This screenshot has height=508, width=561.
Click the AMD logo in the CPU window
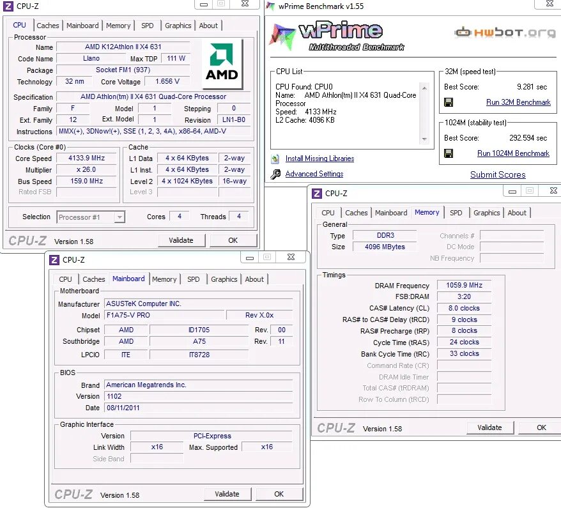click(x=222, y=64)
